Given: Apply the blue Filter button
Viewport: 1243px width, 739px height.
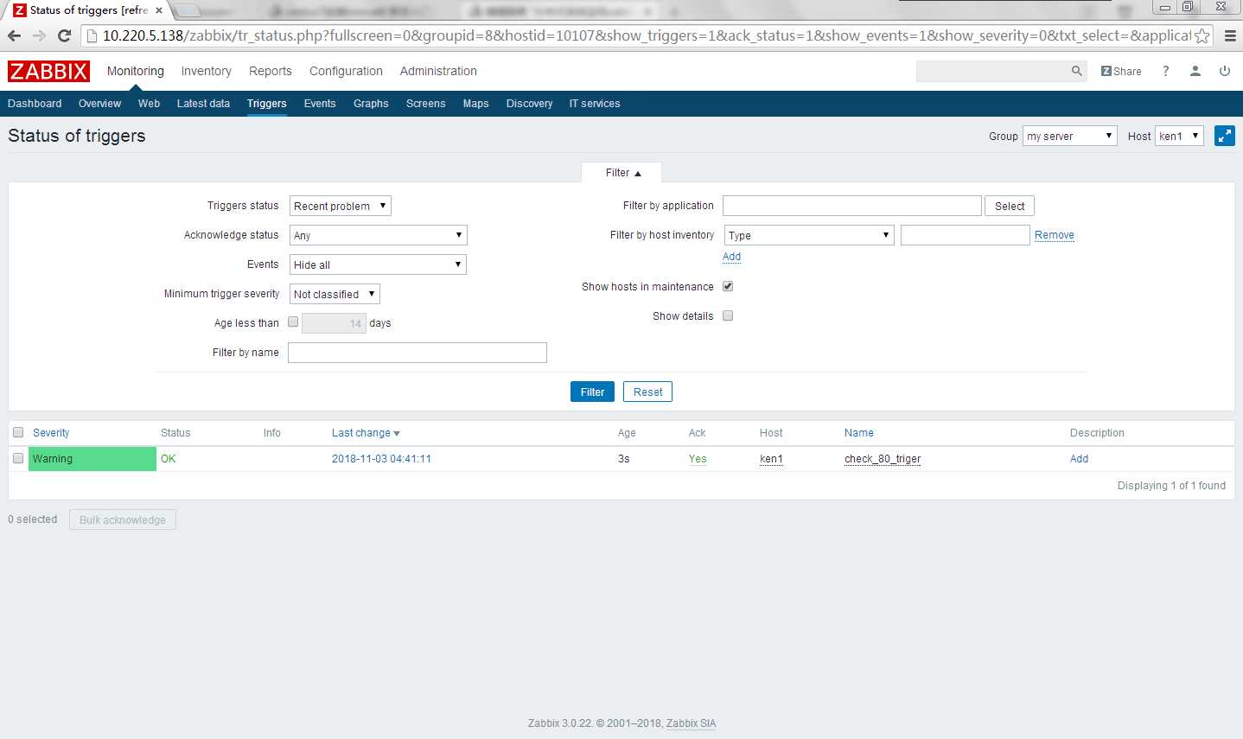Looking at the screenshot, I should 592,392.
